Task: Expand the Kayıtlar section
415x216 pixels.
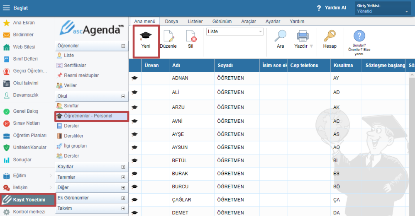Action: (123, 167)
